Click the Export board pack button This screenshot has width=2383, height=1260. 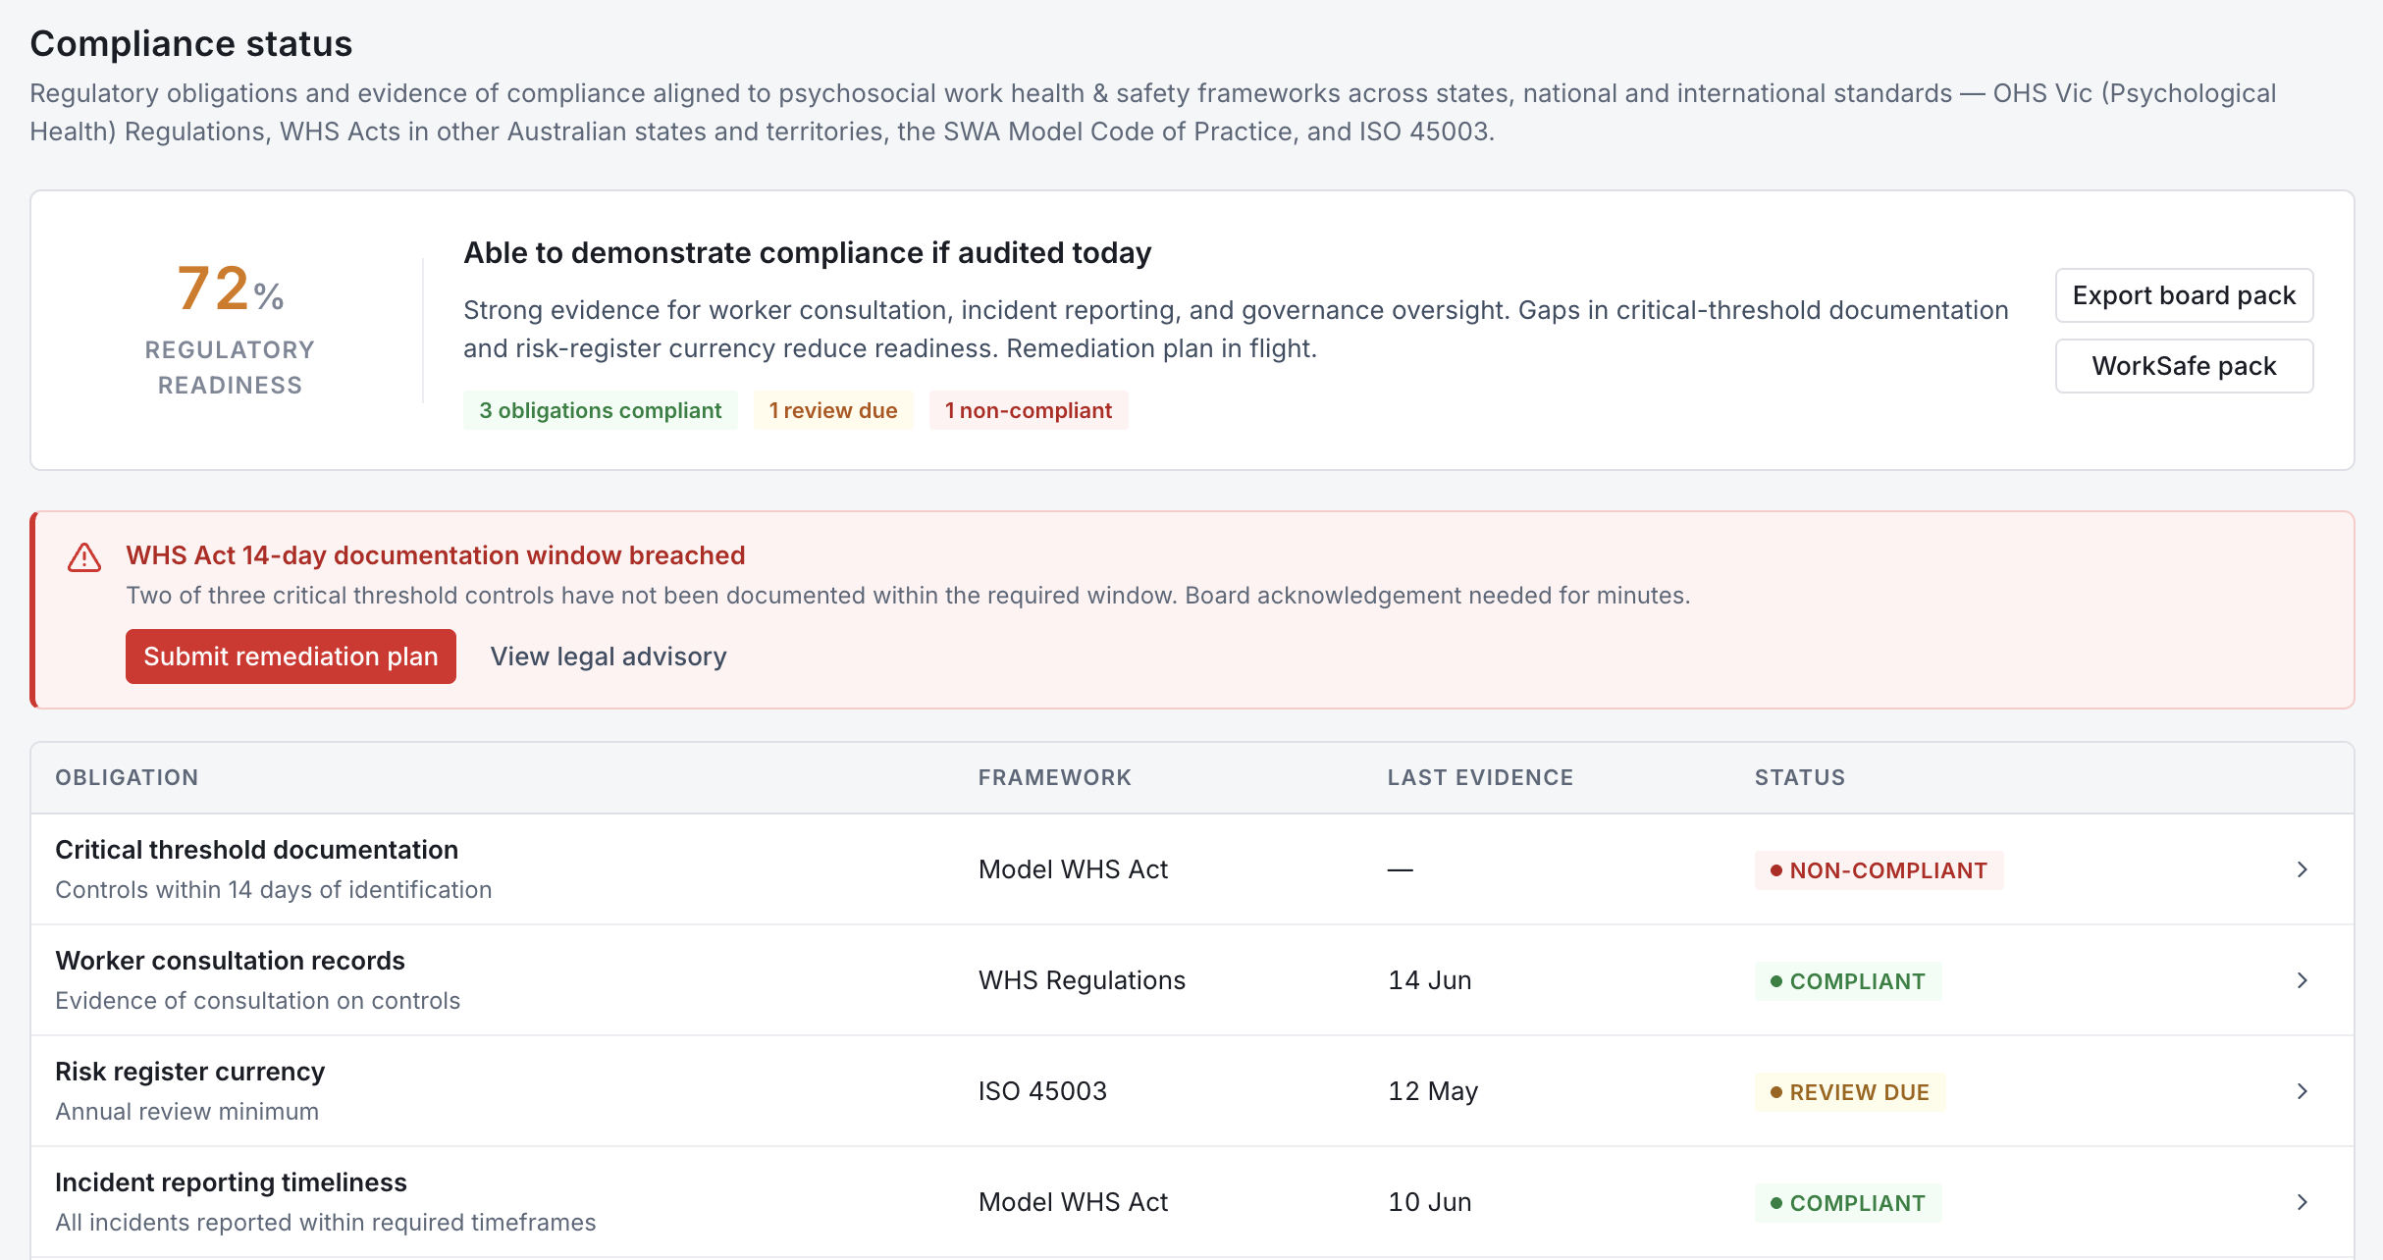click(x=2184, y=295)
